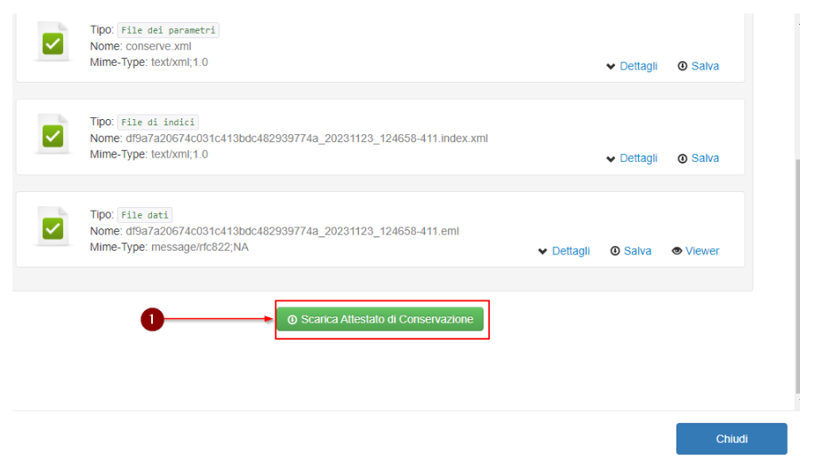Click the "File di indici" type badge
Image resolution: width=816 pixels, height=464 pixels.
[158, 123]
